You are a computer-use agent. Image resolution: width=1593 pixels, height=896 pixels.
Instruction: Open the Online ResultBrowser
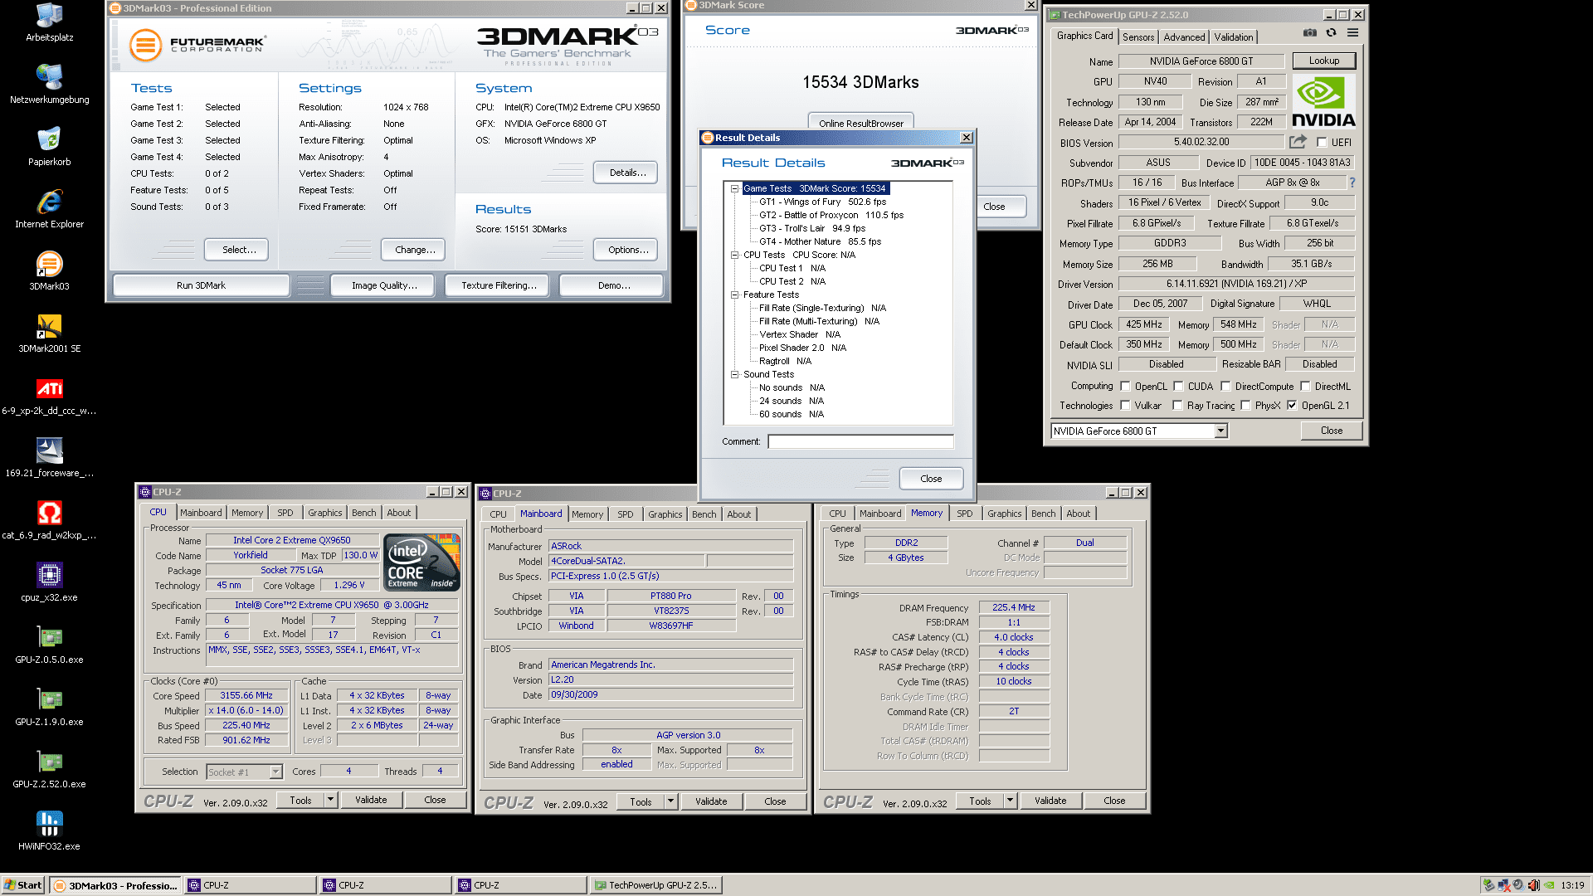861,123
